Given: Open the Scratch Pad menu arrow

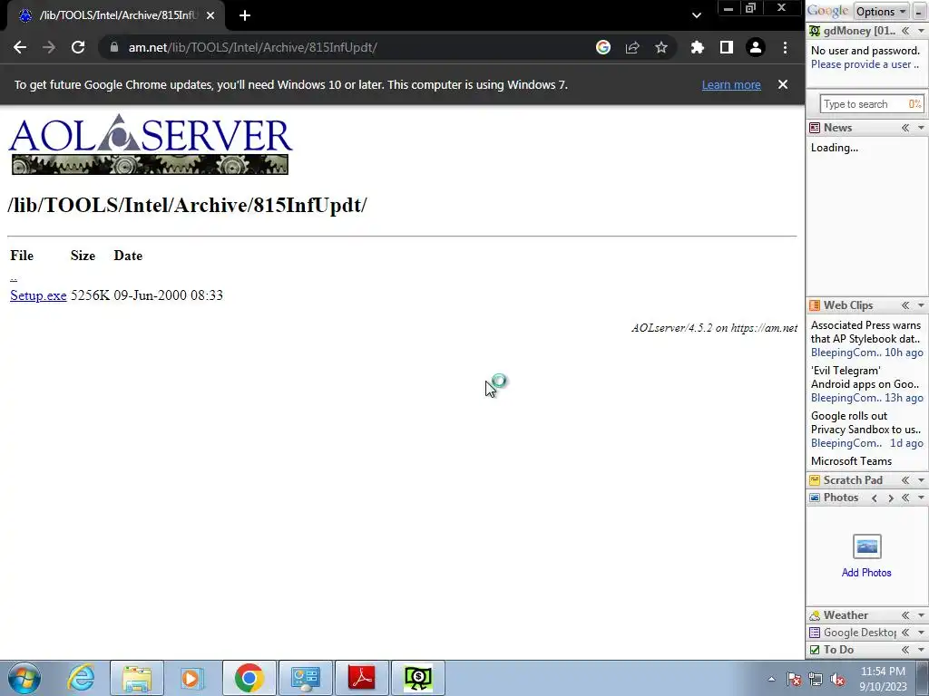Looking at the screenshot, I should point(921,480).
